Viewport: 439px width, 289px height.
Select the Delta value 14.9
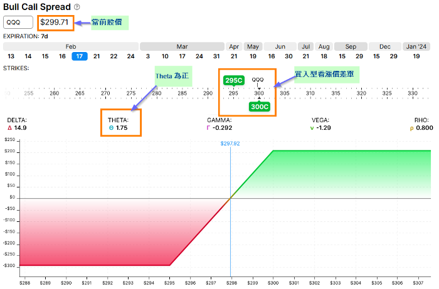[20, 128]
